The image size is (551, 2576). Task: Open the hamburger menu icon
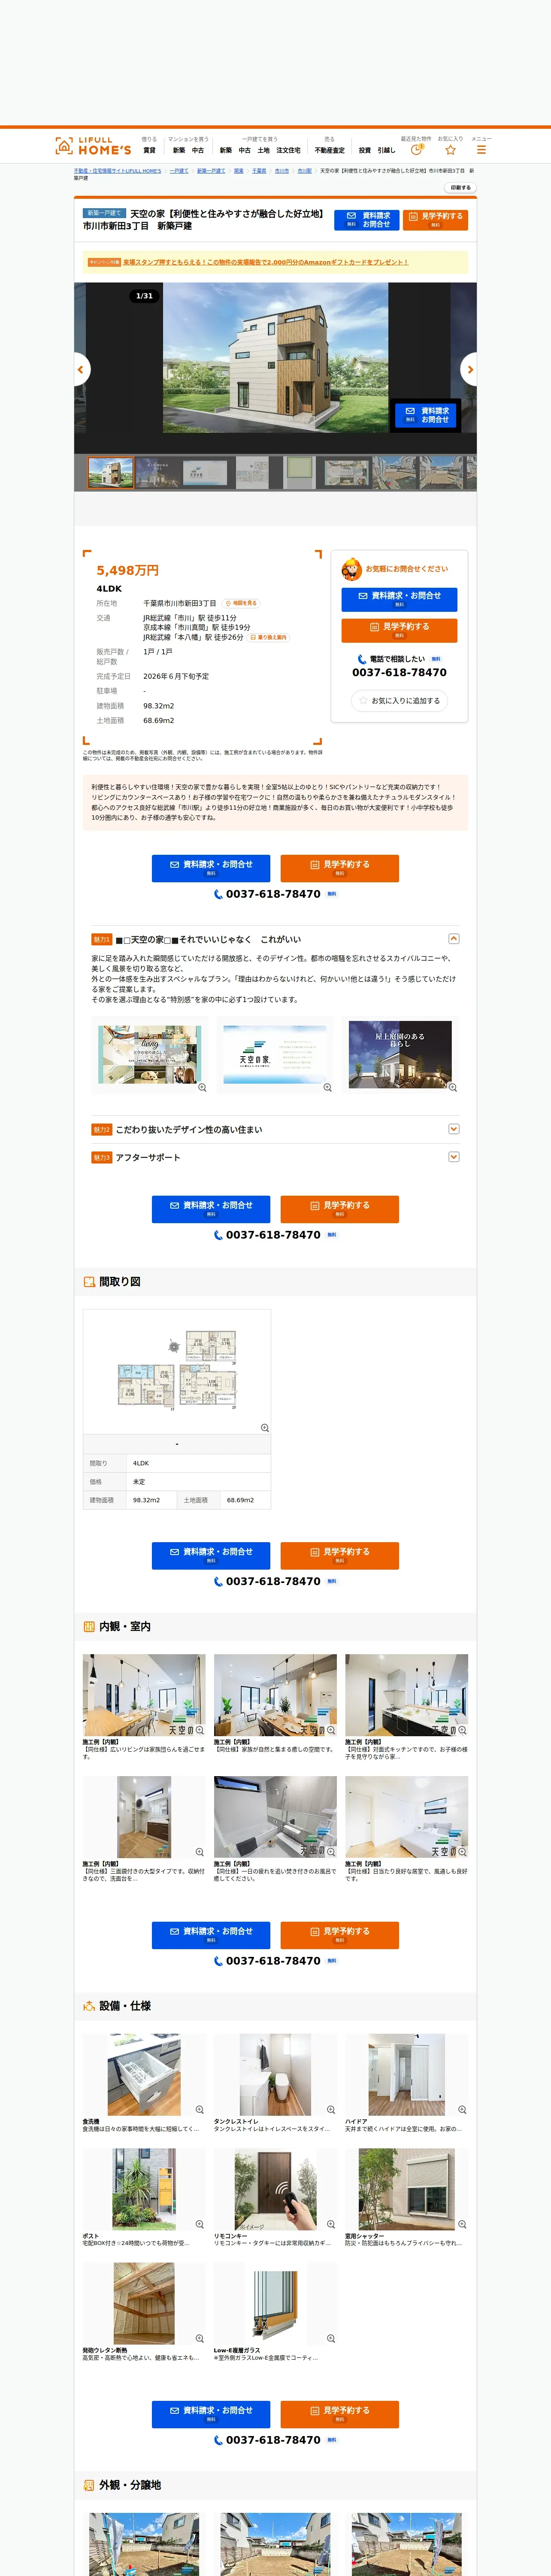(x=481, y=150)
